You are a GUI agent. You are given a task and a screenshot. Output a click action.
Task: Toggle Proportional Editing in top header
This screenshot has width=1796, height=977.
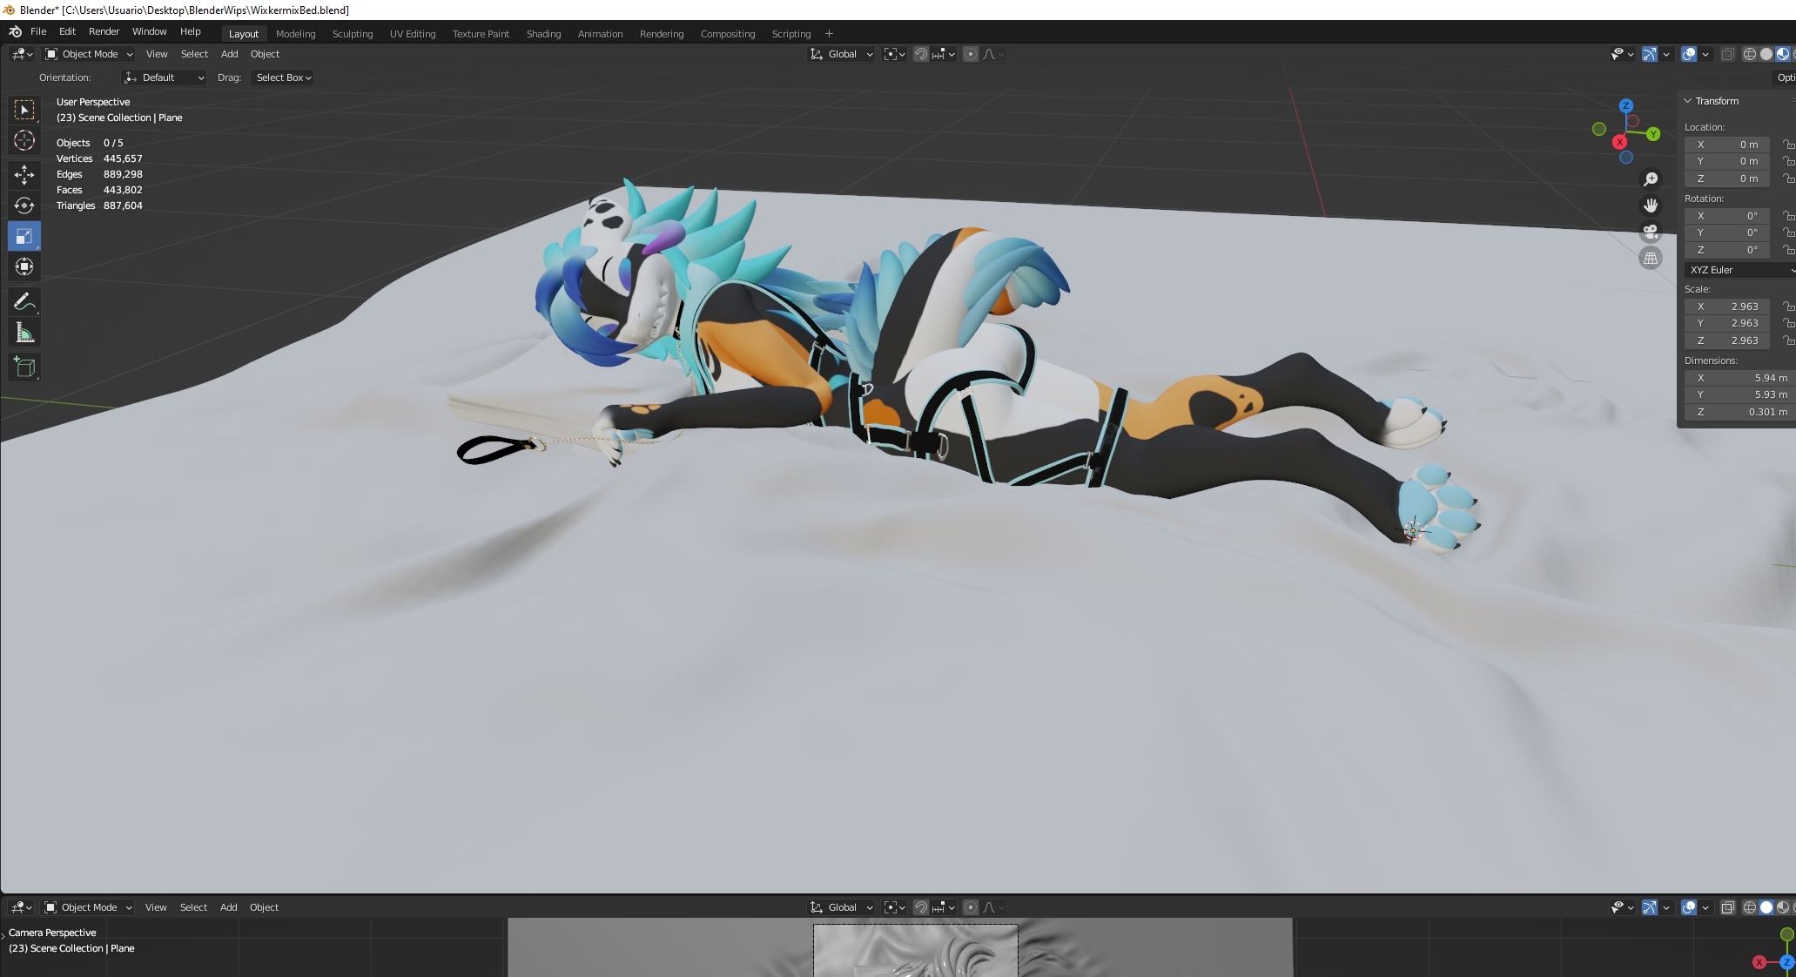click(x=971, y=54)
